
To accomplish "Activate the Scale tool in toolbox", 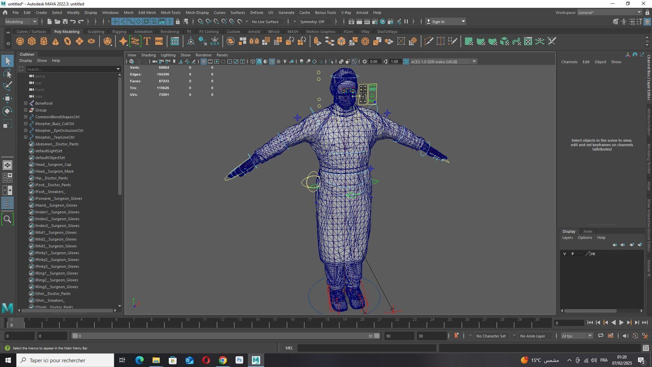I will coord(7,124).
